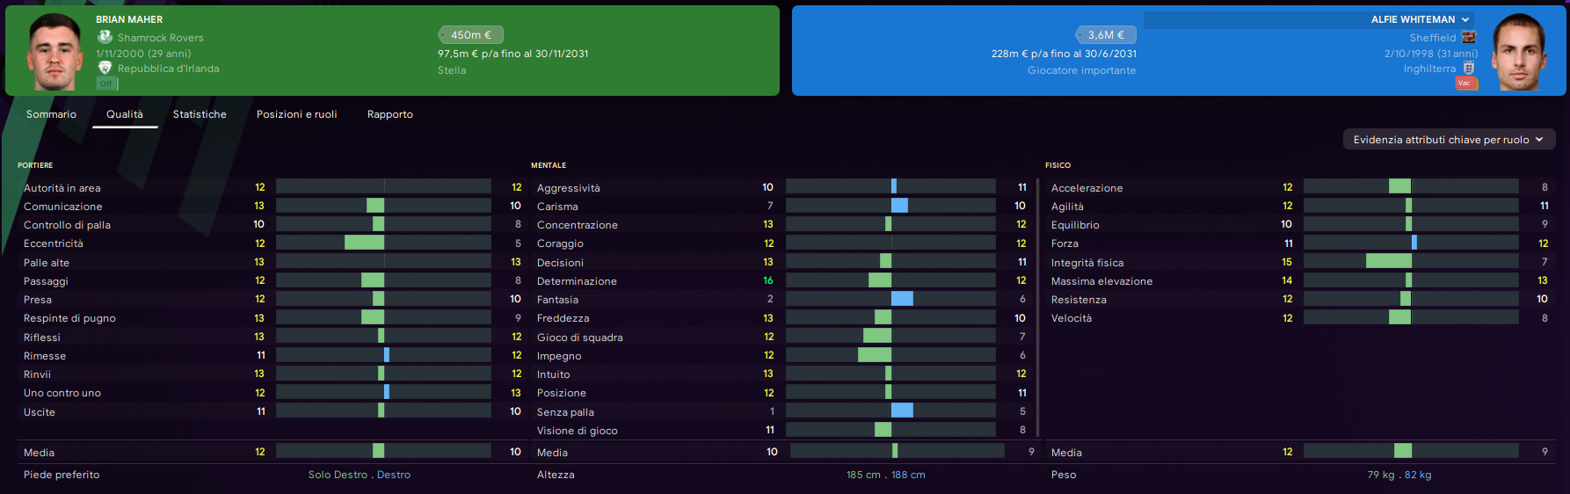Image resolution: width=1570 pixels, height=494 pixels.
Task: Click the England national crest icon
Action: (x=1469, y=68)
